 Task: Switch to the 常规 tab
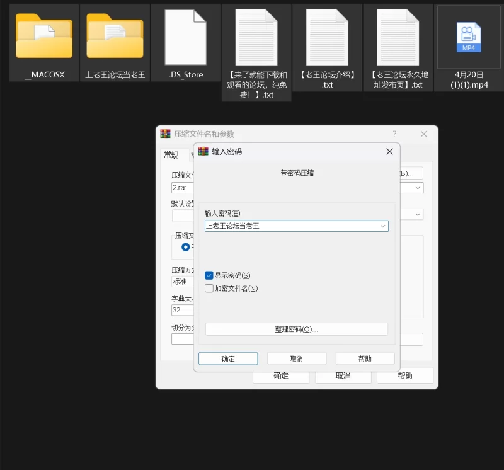171,155
